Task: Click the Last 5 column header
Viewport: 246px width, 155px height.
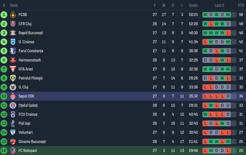Action: click(x=220, y=5)
